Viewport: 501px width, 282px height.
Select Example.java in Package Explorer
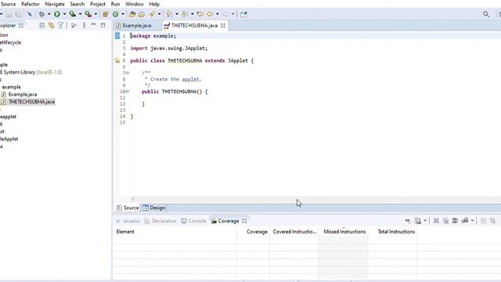[23, 94]
